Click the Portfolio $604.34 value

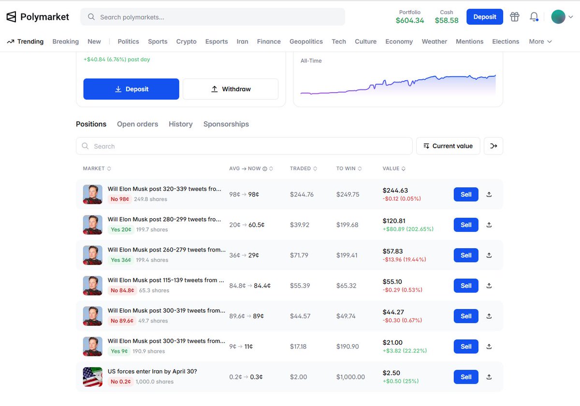coord(410,20)
